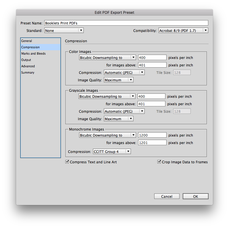Click Color Images 'for images above' 401 field
This screenshot has height=228, width=229.
[152, 65]
